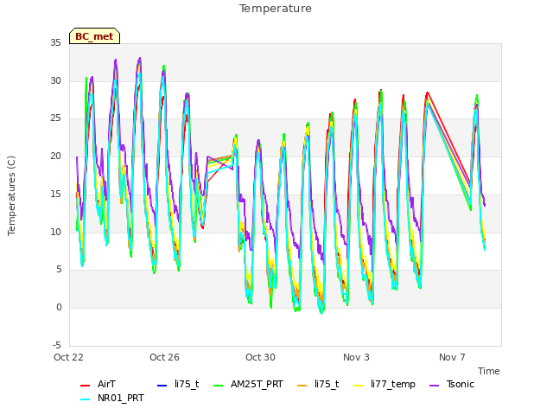Click the Temperatures (C) axis label

tap(11, 195)
